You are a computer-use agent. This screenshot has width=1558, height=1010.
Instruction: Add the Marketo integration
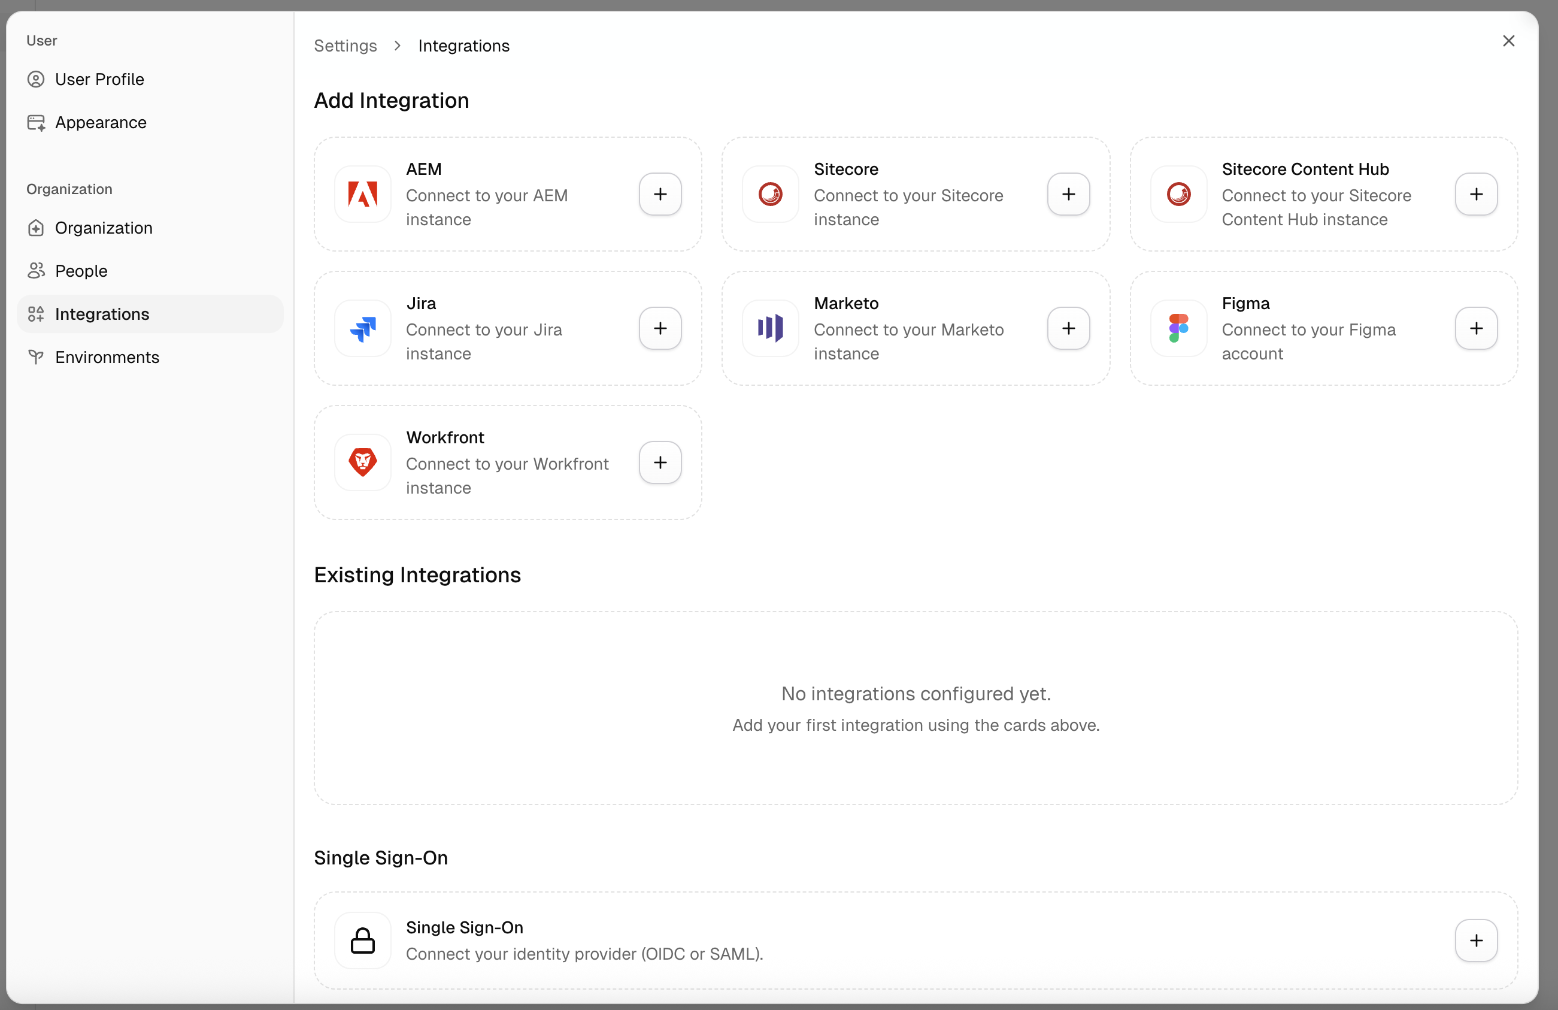[x=1068, y=328]
